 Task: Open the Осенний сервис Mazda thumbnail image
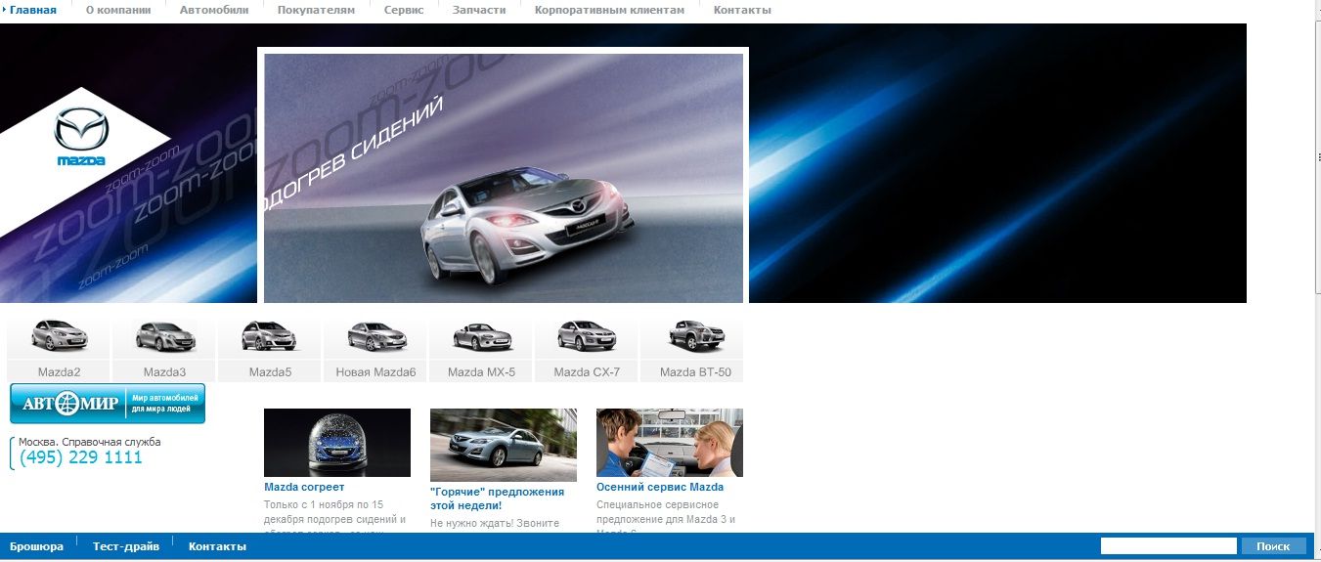pos(670,443)
